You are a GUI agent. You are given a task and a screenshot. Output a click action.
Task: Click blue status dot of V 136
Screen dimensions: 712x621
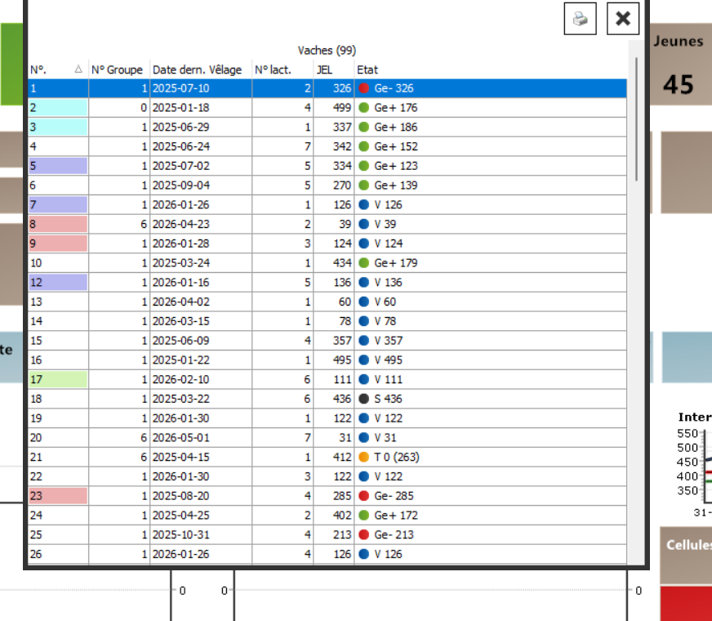(x=363, y=282)
